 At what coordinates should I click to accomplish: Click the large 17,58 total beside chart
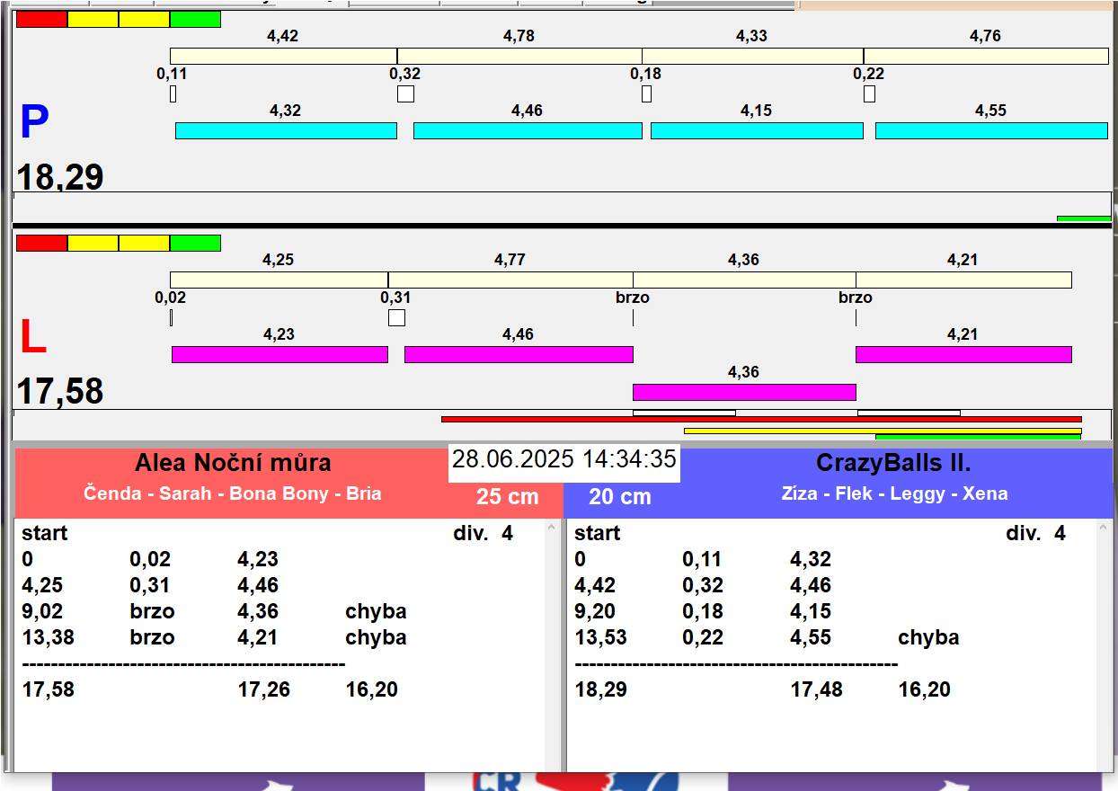pyautogui.click(x=60, y=392)
